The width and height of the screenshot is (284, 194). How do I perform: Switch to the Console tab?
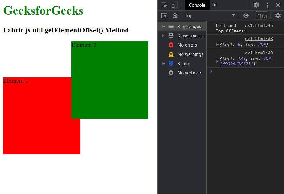(x=197, y=5)
